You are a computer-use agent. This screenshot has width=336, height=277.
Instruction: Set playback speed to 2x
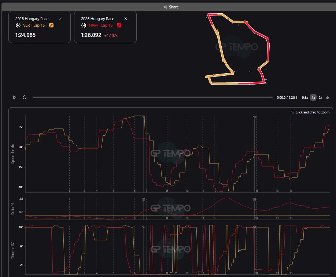tap(321, 98)
